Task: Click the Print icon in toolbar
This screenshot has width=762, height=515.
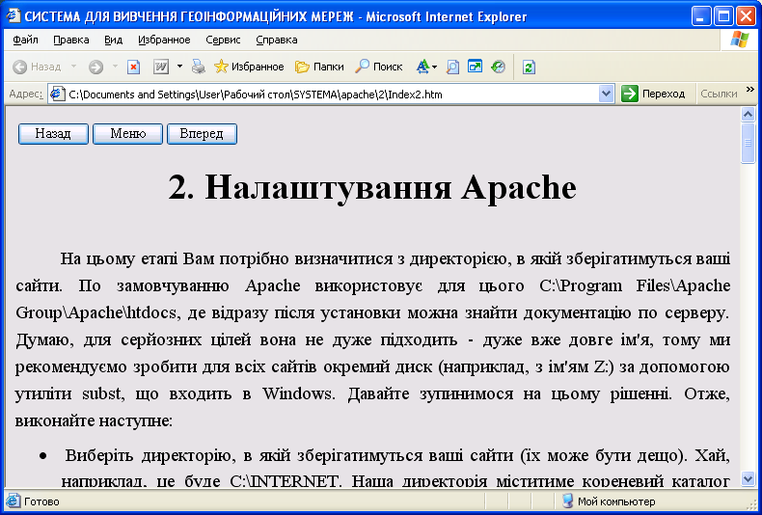Action: click(x=199, y=67)
